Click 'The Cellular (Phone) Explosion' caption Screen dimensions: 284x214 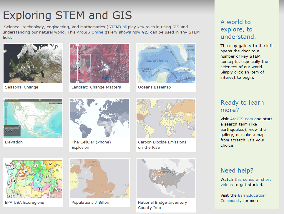click(x=91, y=145)
